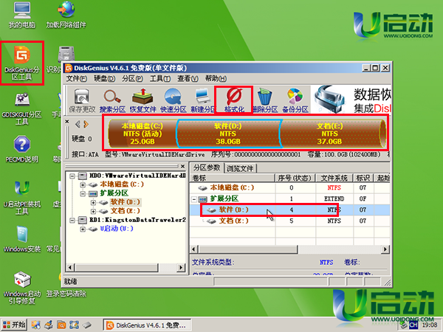443x332 pixels.
Task: Click 搜索分区 toolbar icon
Action: pyautogui.click(x=112, y=100)
